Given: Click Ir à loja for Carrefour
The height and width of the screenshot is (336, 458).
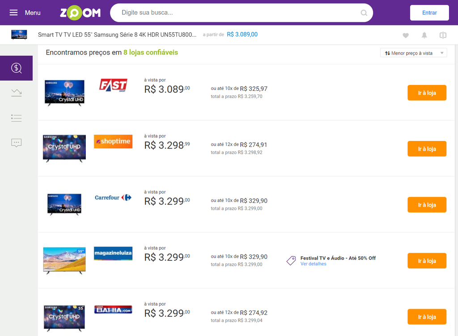Looking at the screenshot, I should (426, 205).
